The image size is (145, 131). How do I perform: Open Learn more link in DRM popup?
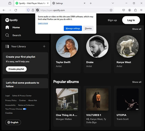coord(43,23)
